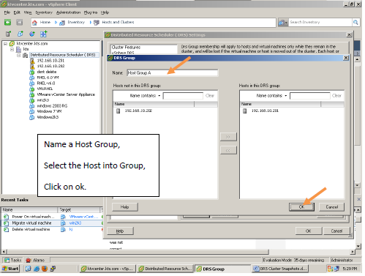Click the horizontal scrollbar in Recent Tasks
Screen dimensions: 365x276
tap(138, 251)
